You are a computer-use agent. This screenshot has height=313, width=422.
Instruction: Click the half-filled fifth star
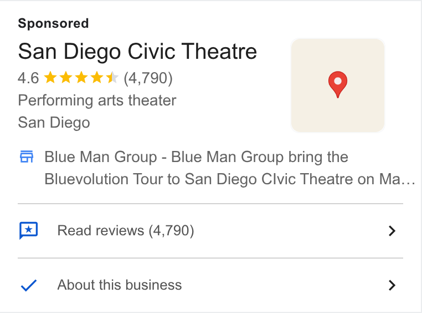[112, 78]
